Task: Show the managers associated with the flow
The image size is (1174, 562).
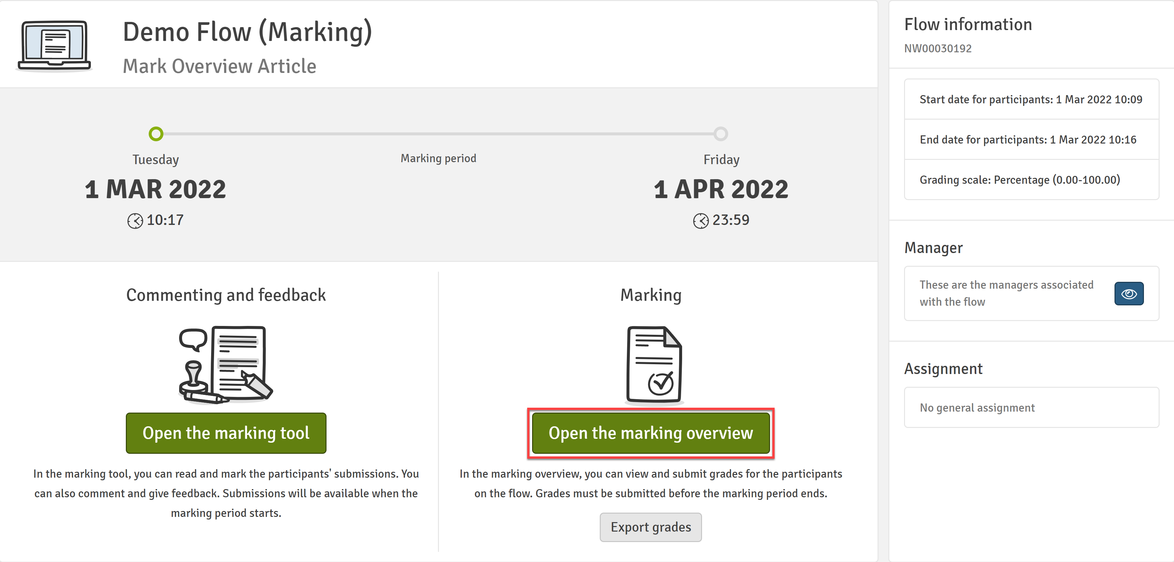Action: click(x=1129, y=293)
